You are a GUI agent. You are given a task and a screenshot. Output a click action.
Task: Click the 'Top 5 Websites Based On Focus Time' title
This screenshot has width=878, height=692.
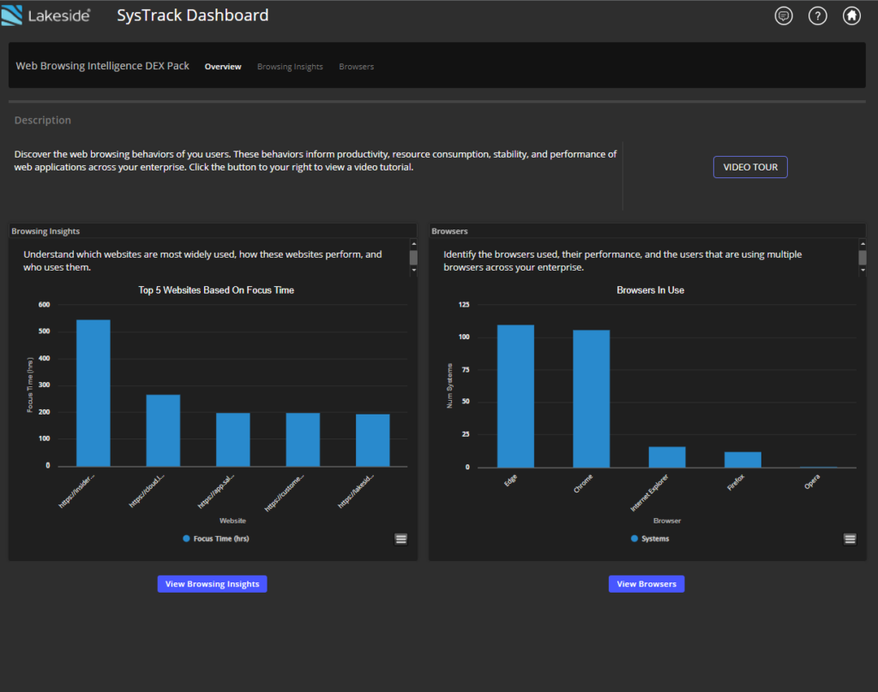coord(216,290)
